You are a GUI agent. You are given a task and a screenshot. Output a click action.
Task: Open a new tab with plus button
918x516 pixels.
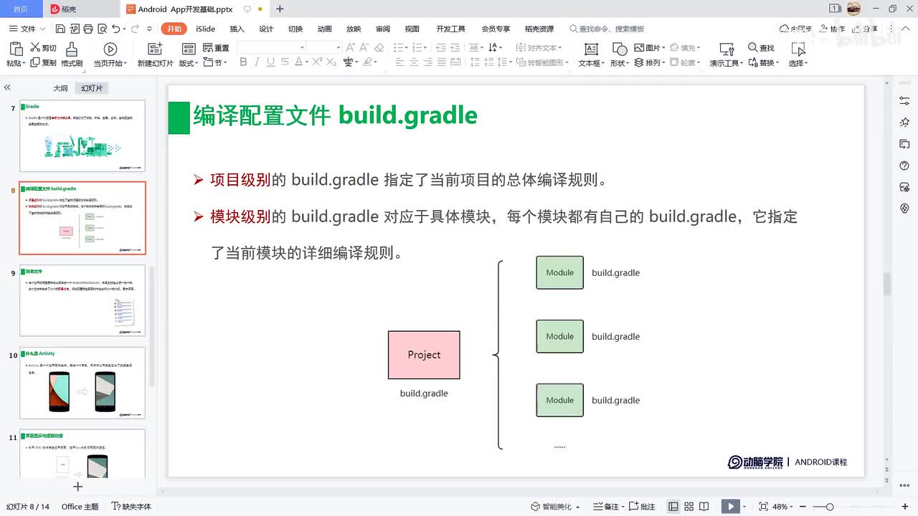click(280, 9)
